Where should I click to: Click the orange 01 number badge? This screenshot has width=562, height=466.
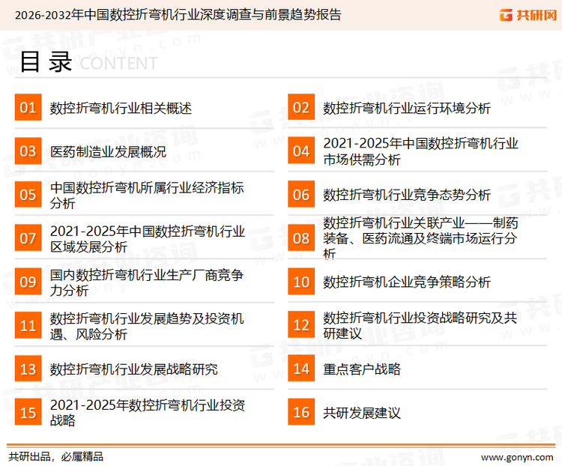[x=28, y=108]
